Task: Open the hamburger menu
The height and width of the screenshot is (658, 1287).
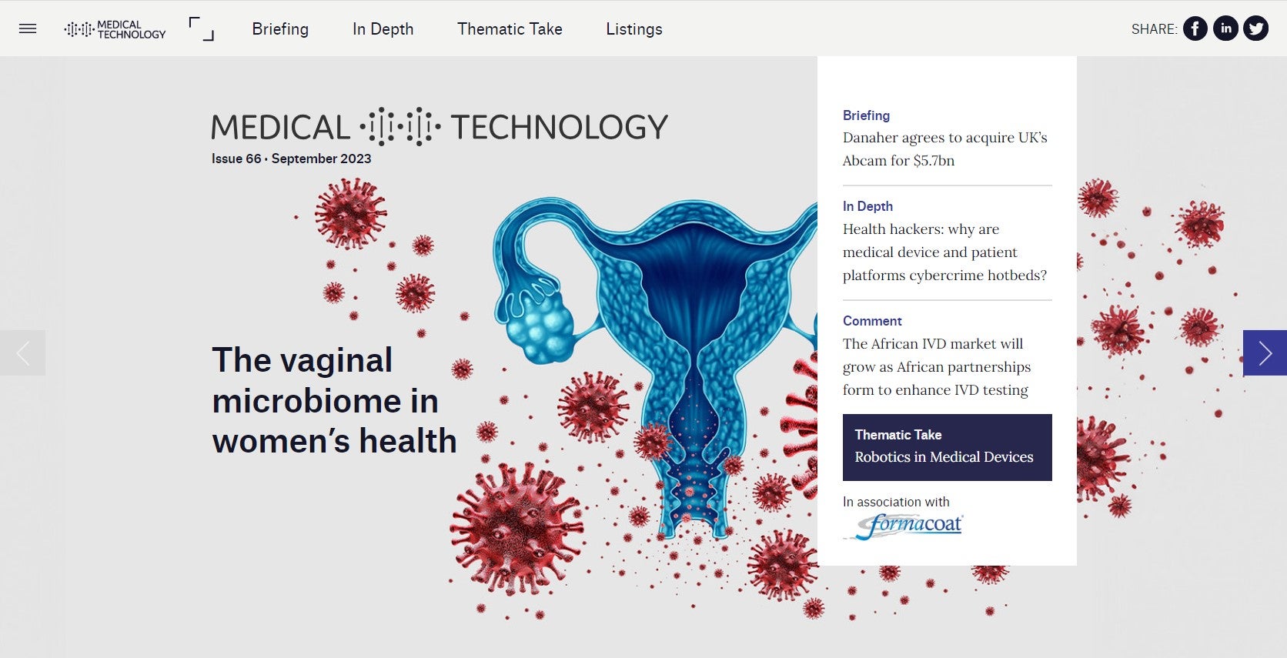Action: click(28, 29)
